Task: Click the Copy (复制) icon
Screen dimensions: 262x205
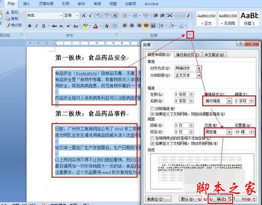Action: click(x=8, y=18)
